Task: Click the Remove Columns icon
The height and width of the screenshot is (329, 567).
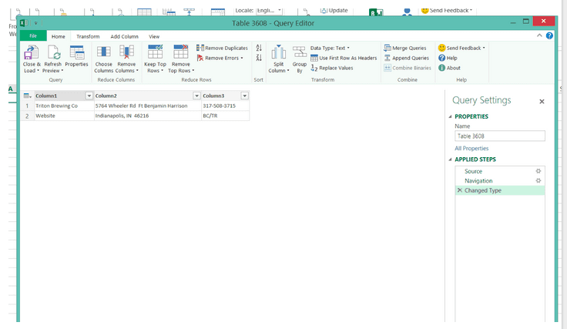Action: click(x=126, y=53)
